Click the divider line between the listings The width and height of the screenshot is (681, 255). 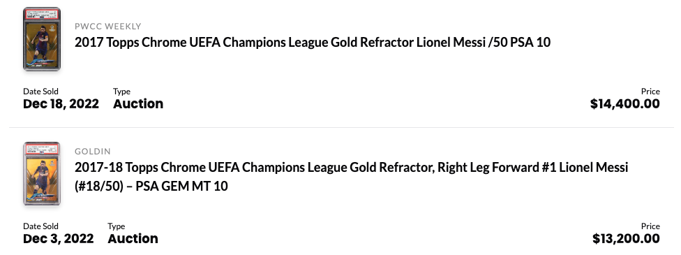click(341, 127)
